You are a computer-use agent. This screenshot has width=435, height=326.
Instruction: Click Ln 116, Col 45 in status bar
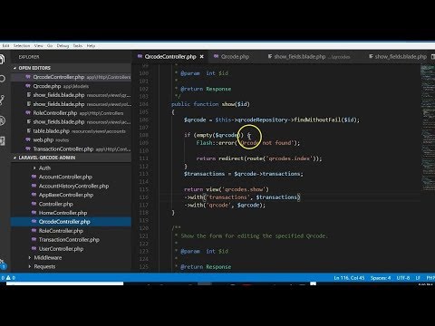coord(349,278)
